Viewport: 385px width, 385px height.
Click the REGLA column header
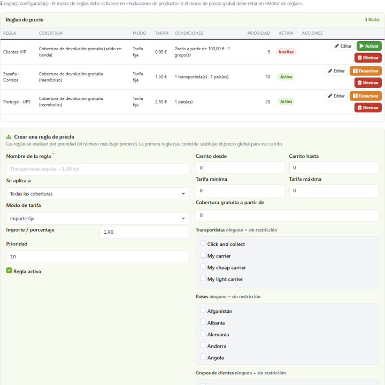point(10,33)
